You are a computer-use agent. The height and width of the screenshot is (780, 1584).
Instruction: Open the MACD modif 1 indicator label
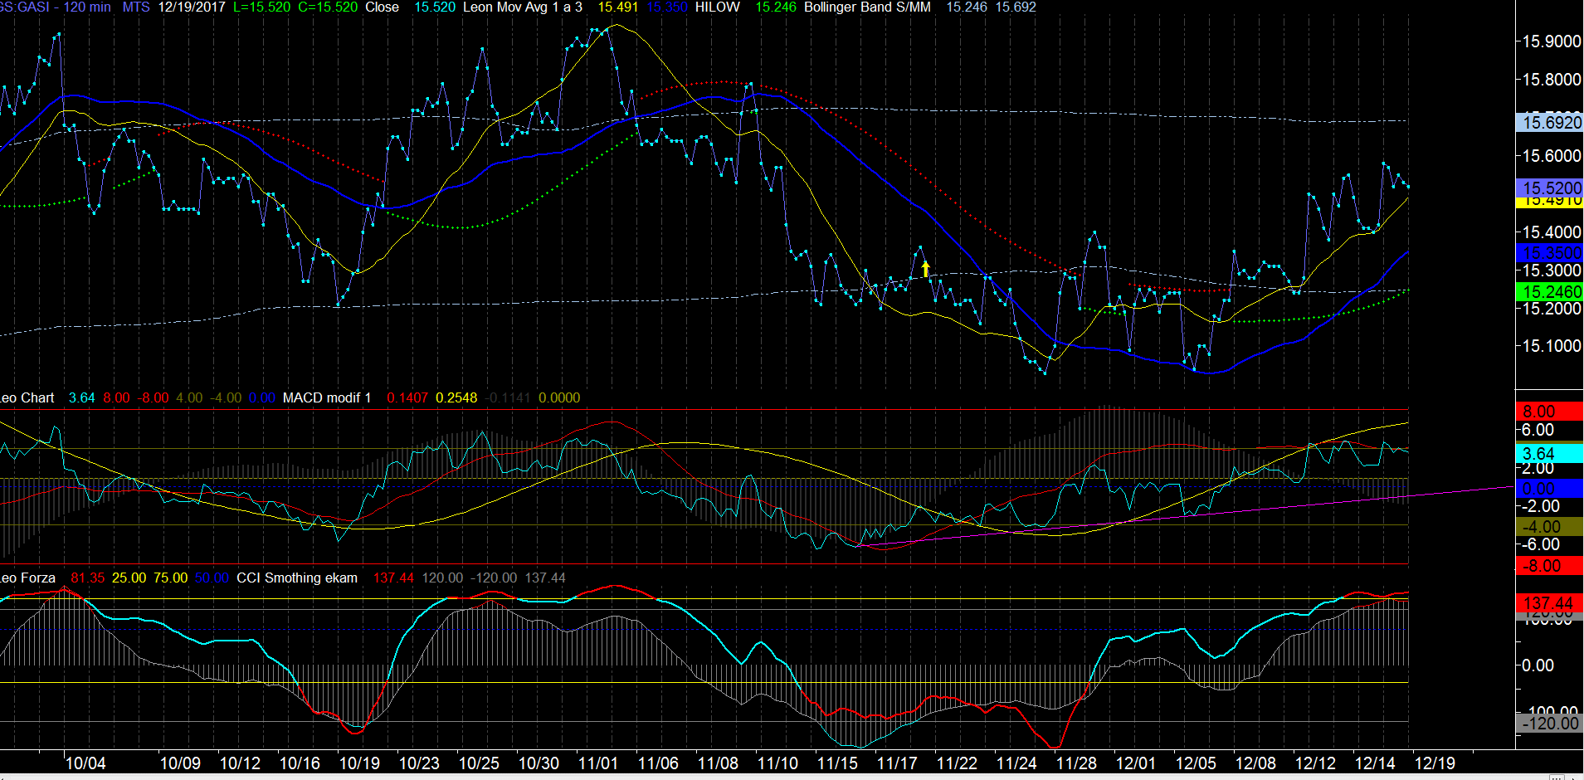pyautogui.click(x=327, y=398)
